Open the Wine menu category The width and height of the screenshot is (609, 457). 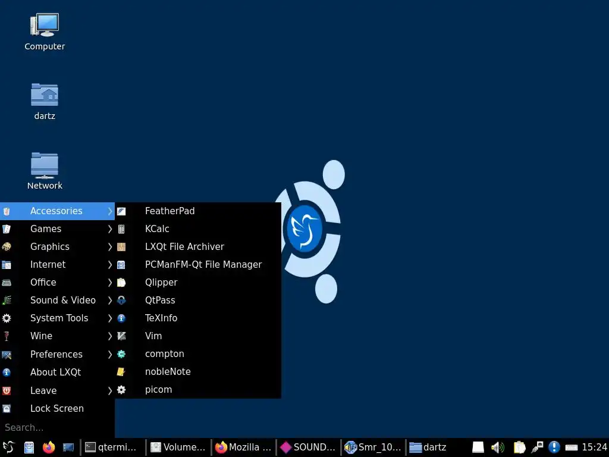pos(57,336)
